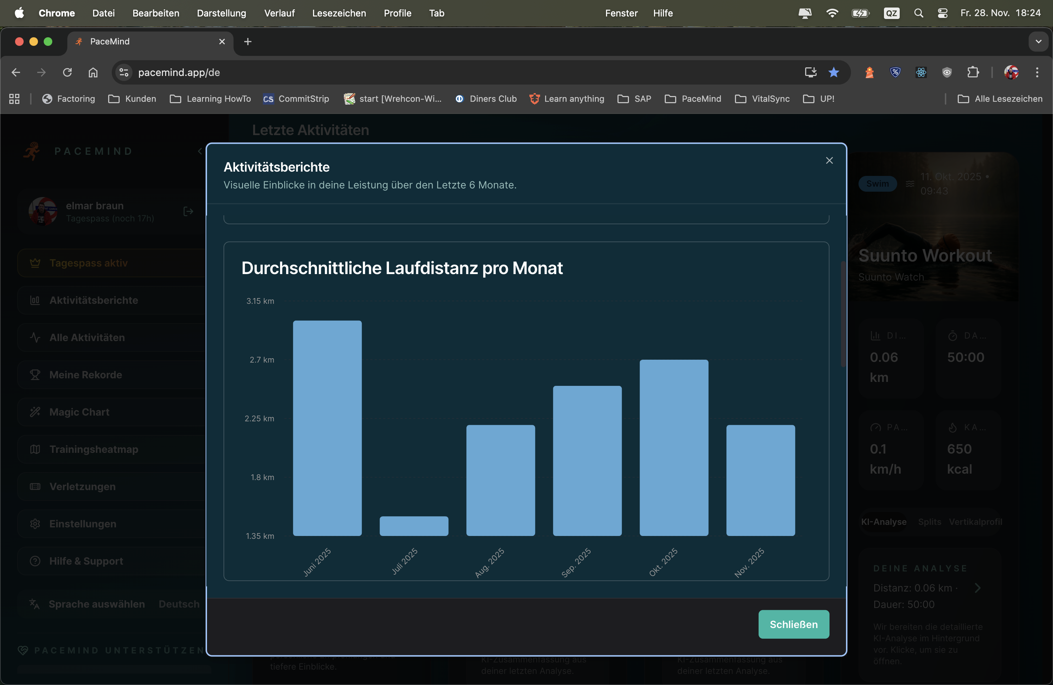Click the Trainingsheatmap map icon
The image size is (1053, 685).
35,449
